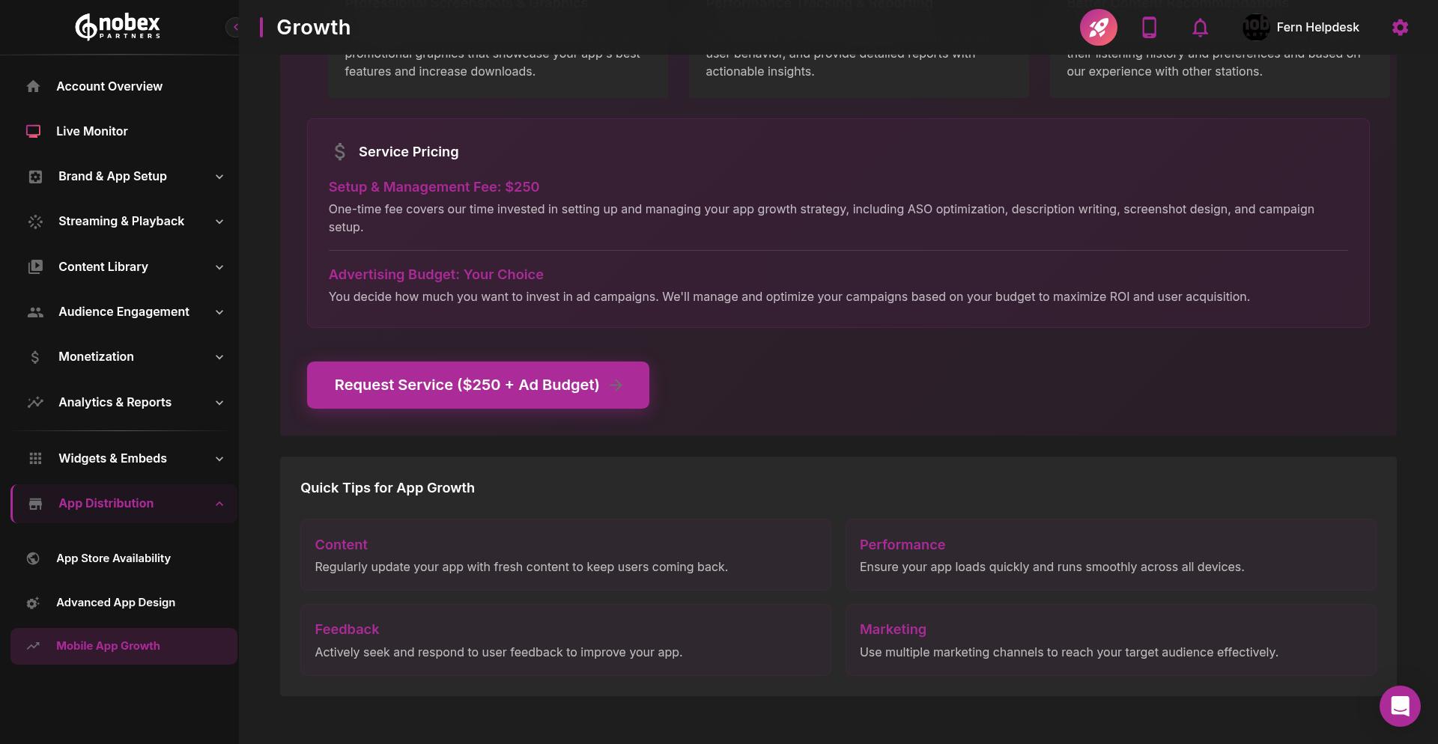Open notifications via the bell icon
The image size is (1438, 744).
(x=1200, y=27)
